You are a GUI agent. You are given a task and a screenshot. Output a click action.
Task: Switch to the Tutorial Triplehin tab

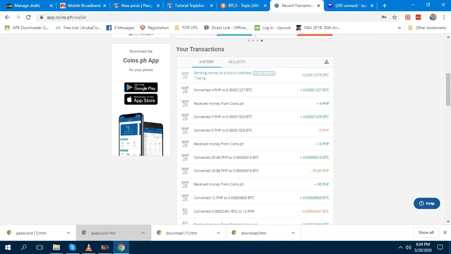190,6
